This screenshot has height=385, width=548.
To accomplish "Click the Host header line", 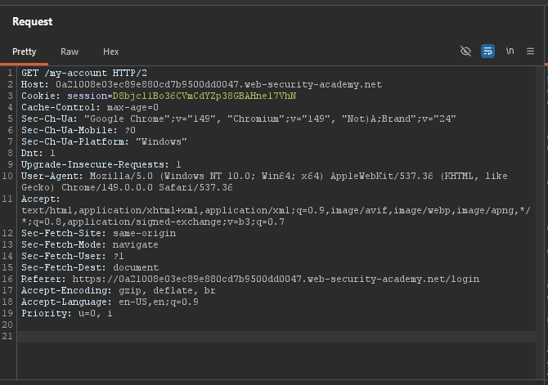I will click(x=202, y=84).
